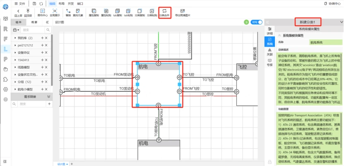This screenshot has height=166, width=344.
Task: Select the 概要 summary tab
Action: point(34,22)
